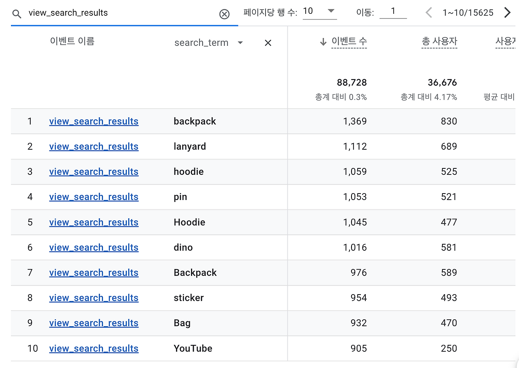The height and width of the screenshot is (368, 519).
Task: Select the lowercase backpack search term
Action: tap(195, 121)
